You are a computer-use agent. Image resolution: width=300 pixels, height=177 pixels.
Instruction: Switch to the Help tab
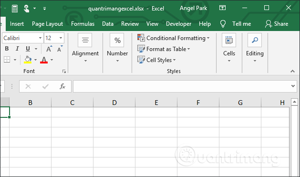(205, 24)
